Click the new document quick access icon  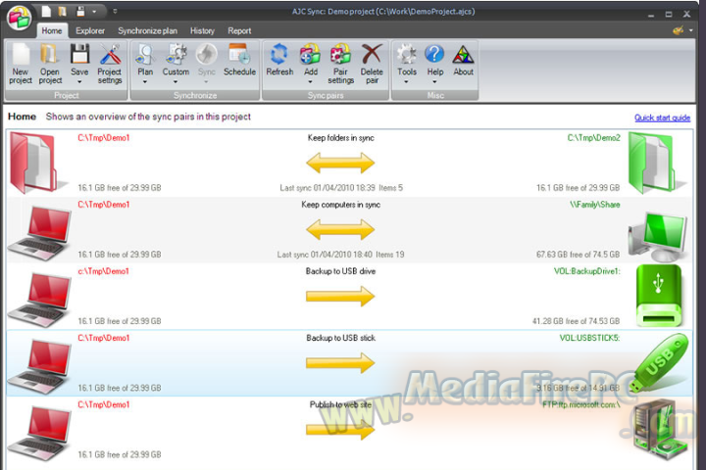point(46,11)
